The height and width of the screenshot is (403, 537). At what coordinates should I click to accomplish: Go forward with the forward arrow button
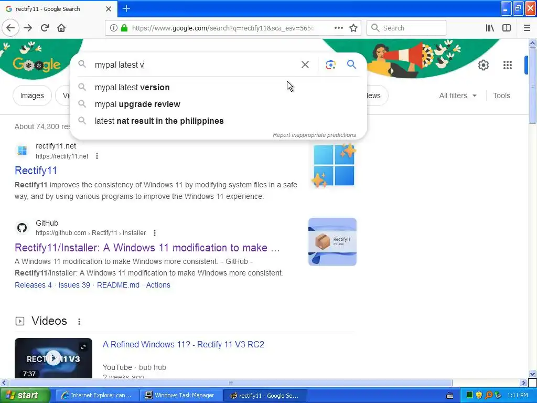pyautogui.click(x=28, y=28)
